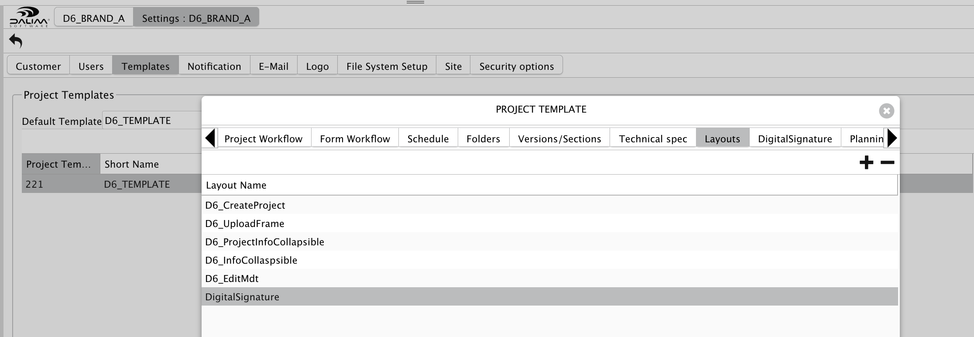Switch to the Users tab
The width and height of the screenshot is (974, 337).
(91, 66)
